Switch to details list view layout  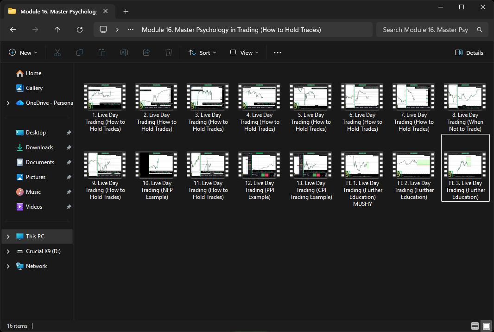pyautogui.click(x=475, y=326)
